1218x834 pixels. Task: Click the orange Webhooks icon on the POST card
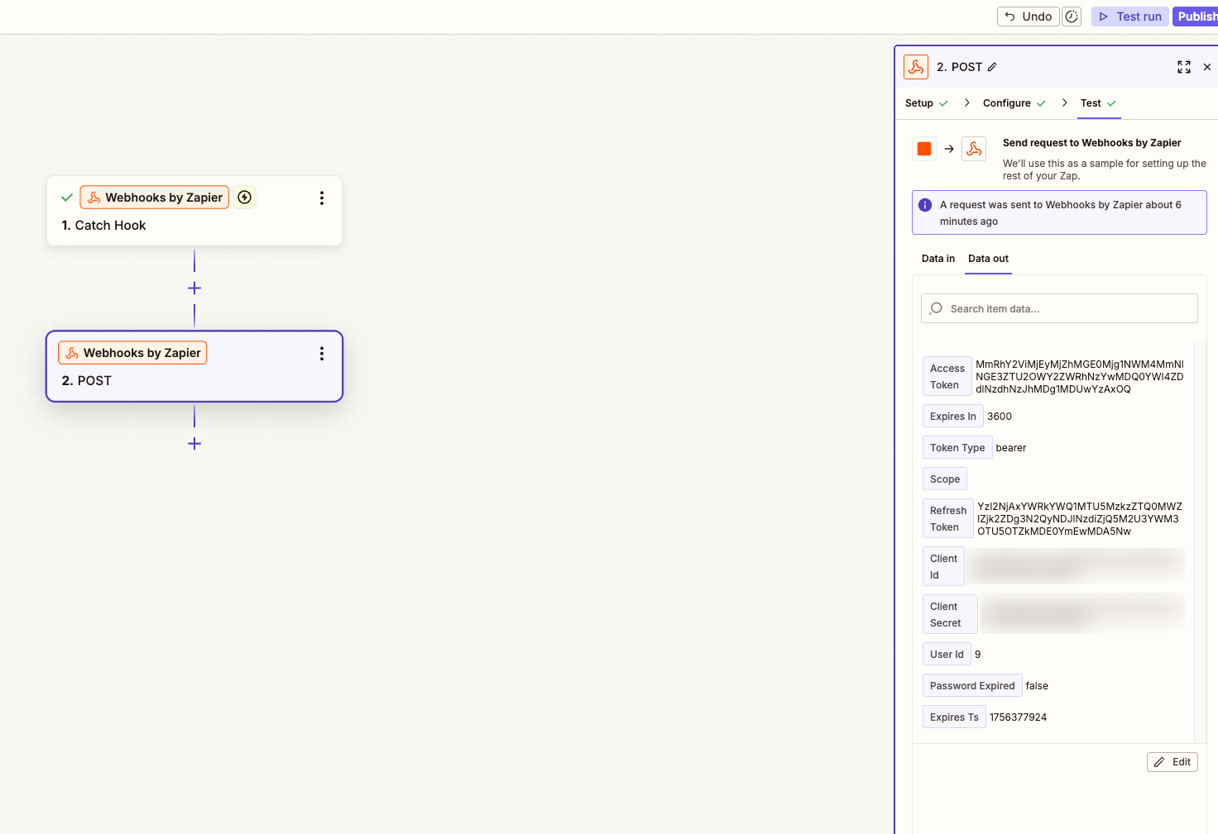click(73, 352)
